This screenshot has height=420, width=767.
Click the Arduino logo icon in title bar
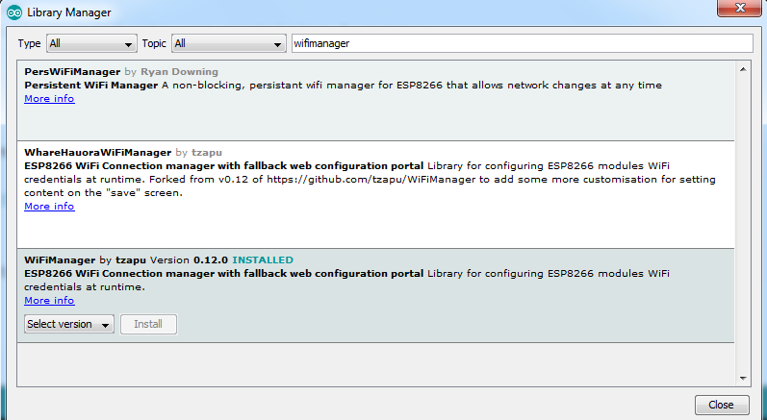point(14,12)
